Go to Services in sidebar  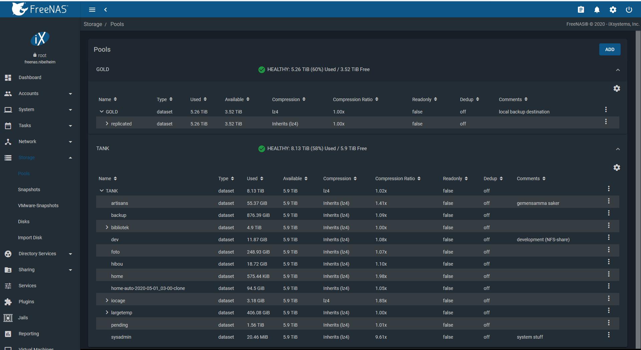pyautogui.click(x=40, y=286)
